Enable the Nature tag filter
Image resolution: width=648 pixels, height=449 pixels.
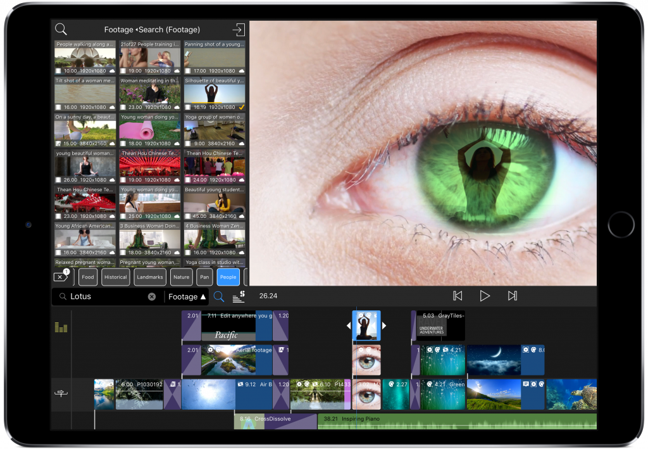[x=181, y=277]
